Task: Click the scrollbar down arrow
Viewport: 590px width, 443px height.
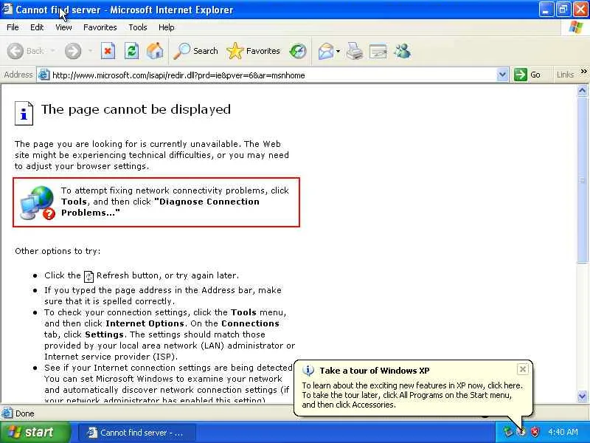Action: click(x=582, y=396)
